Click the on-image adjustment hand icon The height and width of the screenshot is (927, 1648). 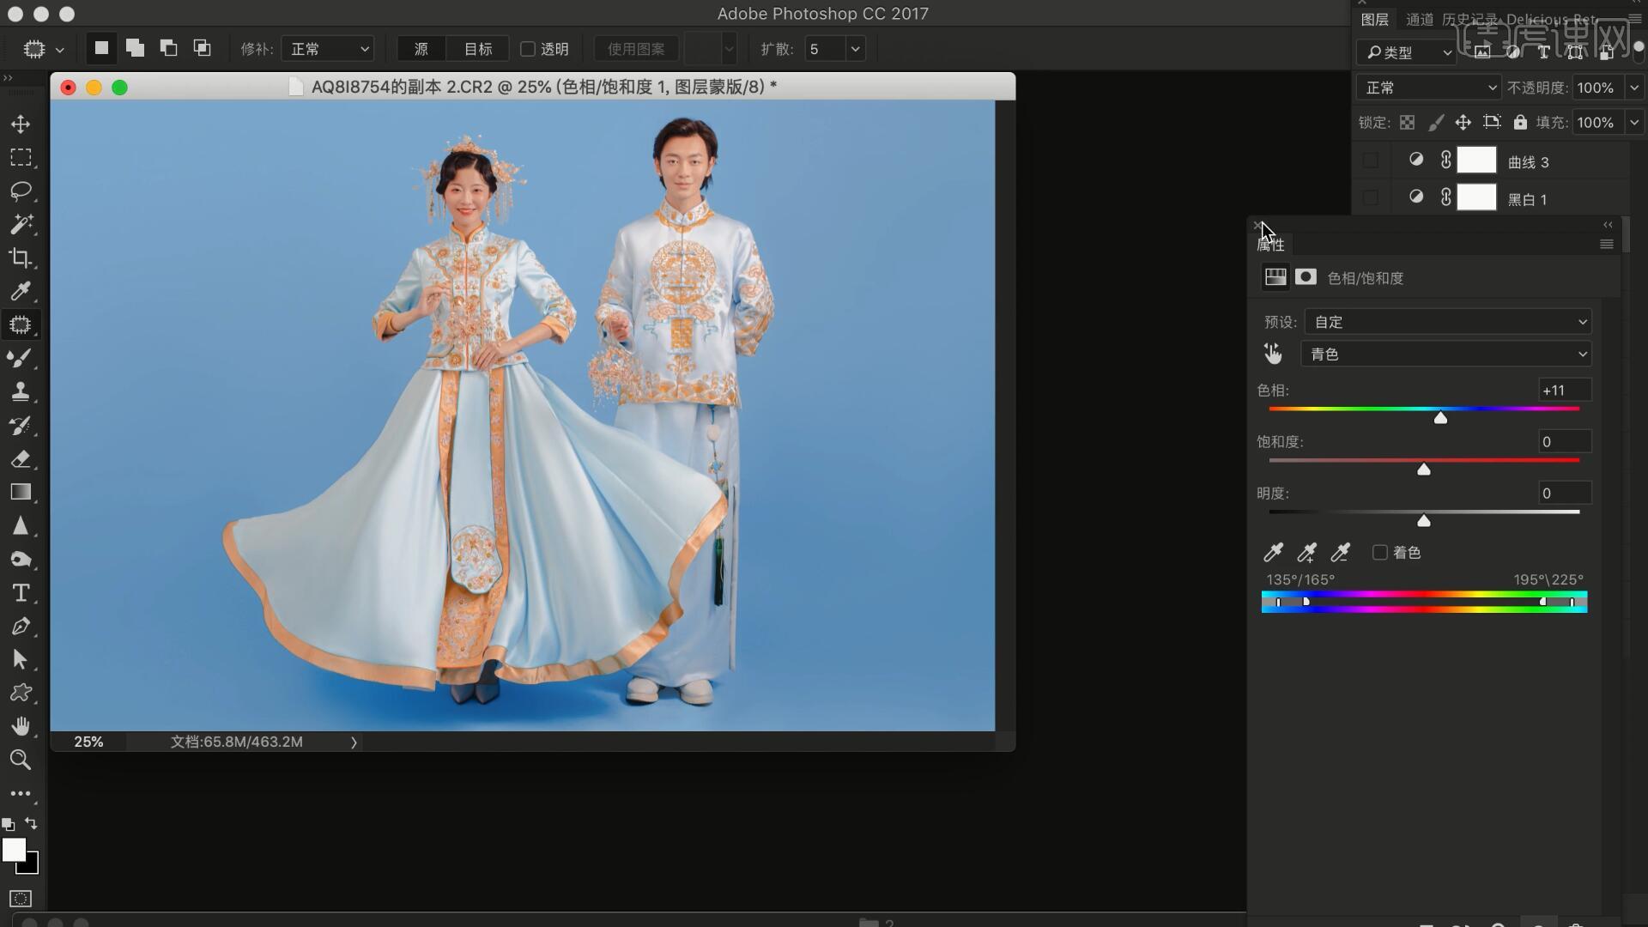[1273, 354]
